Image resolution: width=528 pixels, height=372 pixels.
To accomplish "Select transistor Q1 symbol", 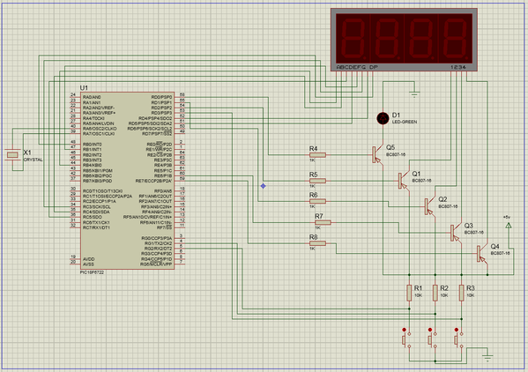I will coord(404,181).
